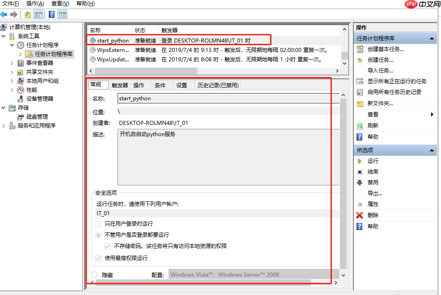Select the 只在用户登录时运行 radio button

(x=99, y=224)
